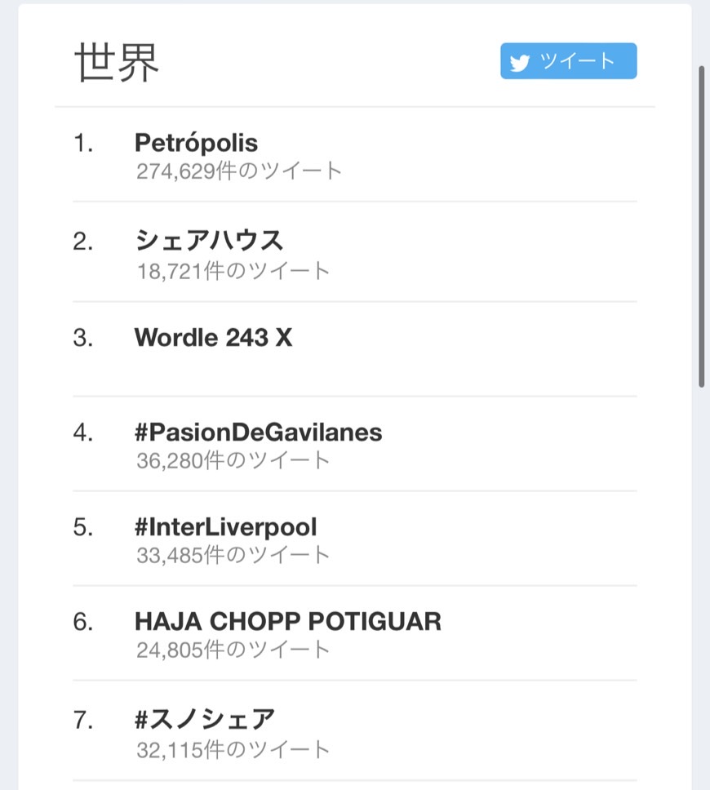The width and height of the screenshot is (710, 790).
Task: Select HAJA CHOPP POTIGUAR trend
Action: point(288,621)
